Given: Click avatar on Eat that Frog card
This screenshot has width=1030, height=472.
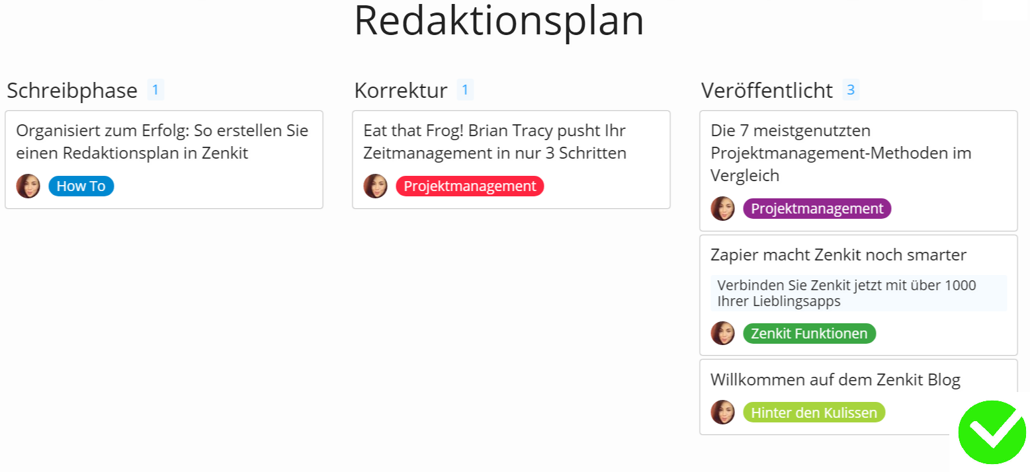Looking at the screenshot, I should pyautogui.click(x=376, y=186).
